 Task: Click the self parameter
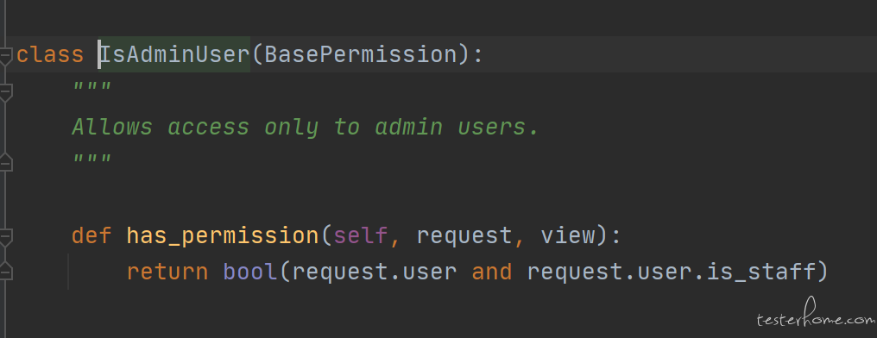361,235
